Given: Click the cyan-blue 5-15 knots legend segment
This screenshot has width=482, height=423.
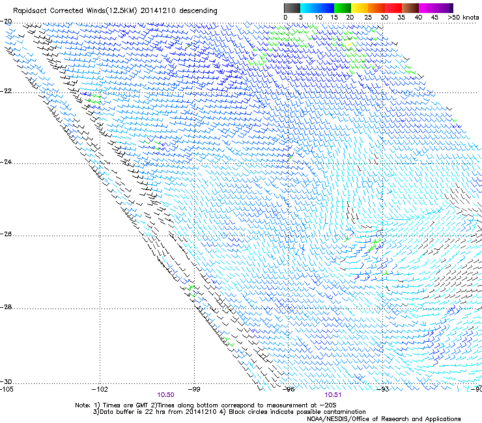Looking at the screenshot, I should [x=317, y=8].
